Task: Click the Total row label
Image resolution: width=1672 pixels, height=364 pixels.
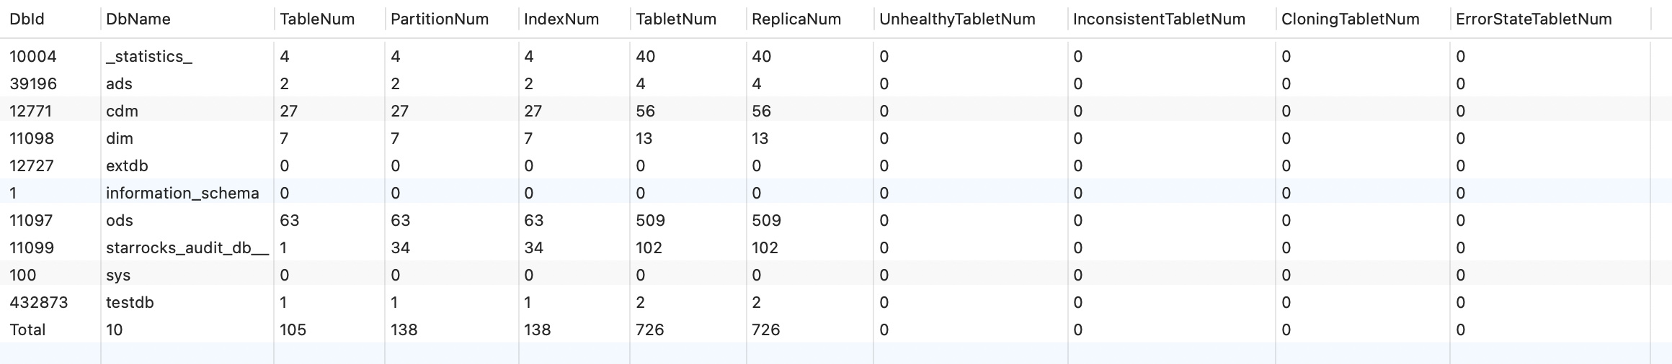Action: pyautogui.click(x=27, y=329)
